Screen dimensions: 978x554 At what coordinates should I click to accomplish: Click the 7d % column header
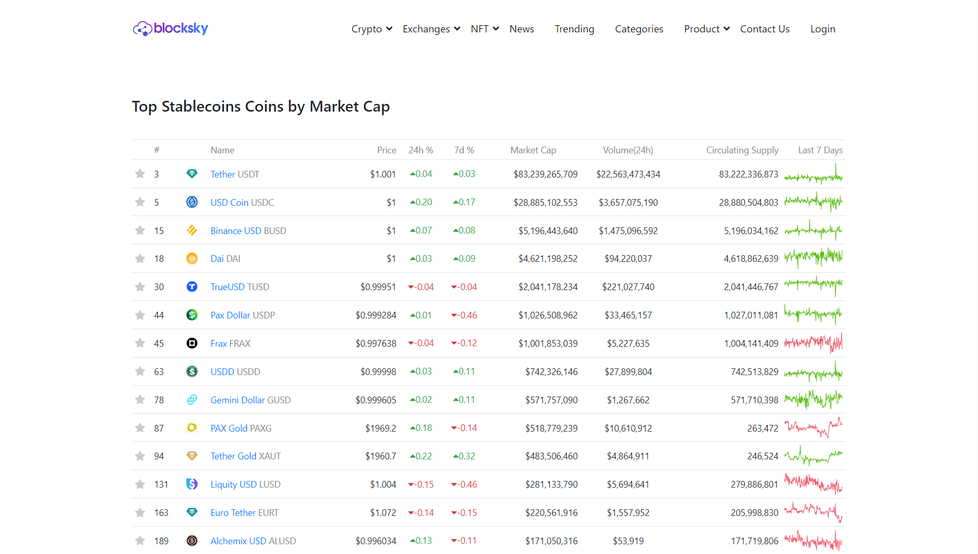point(464,150)
